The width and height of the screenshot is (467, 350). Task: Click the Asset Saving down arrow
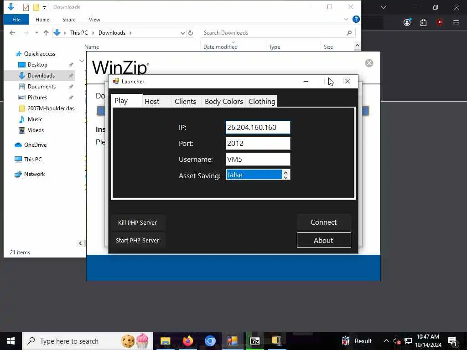pyautogui.click(x=285, y=177)
